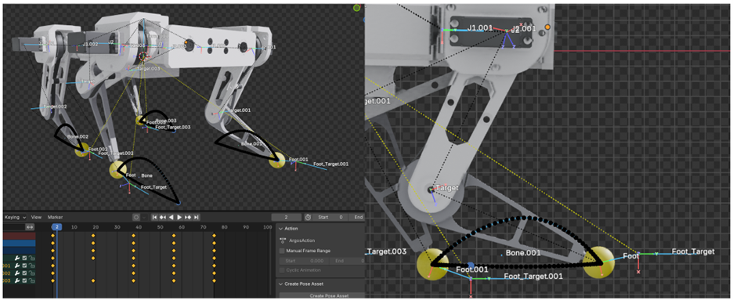Click the current frame number field
The width and height of the screenshot is (733, 300).
pyautogui.click(x=286, y=217)
